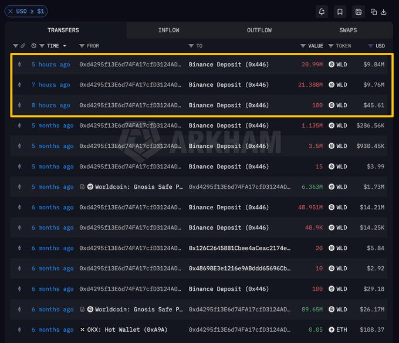Open Binance Deposit in the 48.951M row
Viewport: 399px width, 343px height.
pos(228,208)
